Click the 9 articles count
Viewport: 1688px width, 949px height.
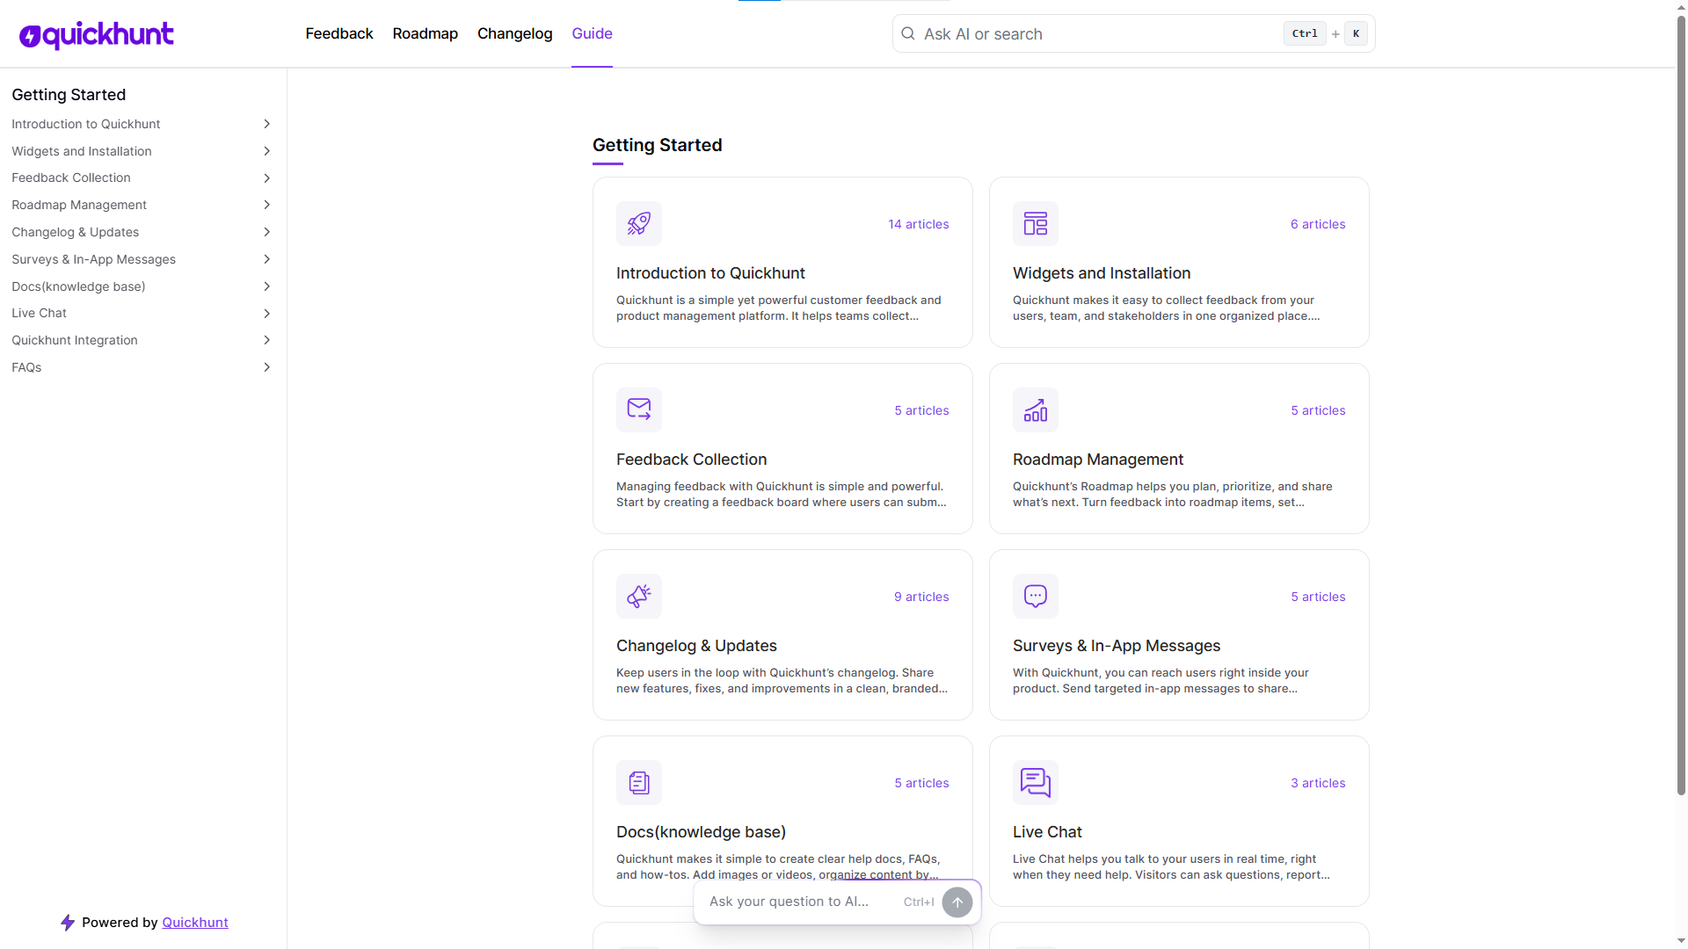click(921, 597)
